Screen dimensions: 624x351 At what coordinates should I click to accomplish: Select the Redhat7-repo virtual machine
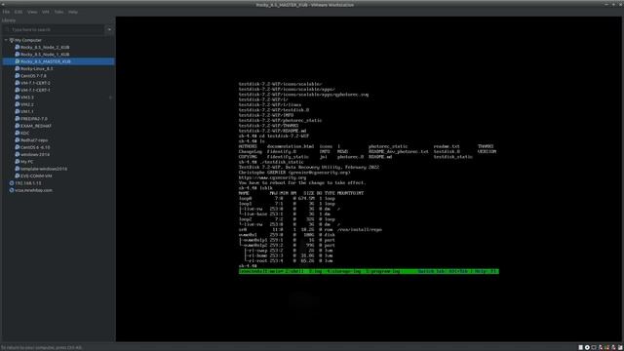click(x=34, y=140)
